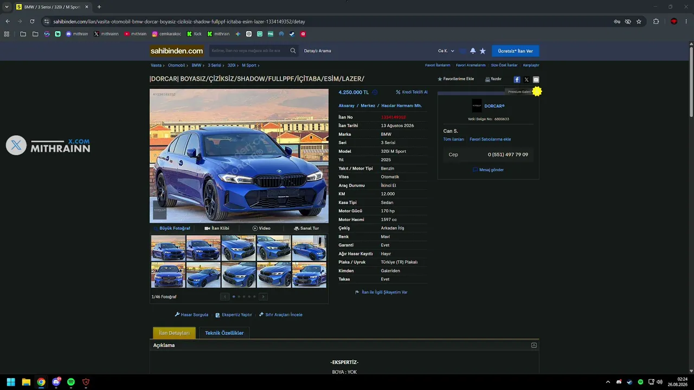This screenshot has width=694, height=390.
Task: Open the Windows Start menu
Action: click(x=11, y=382)
